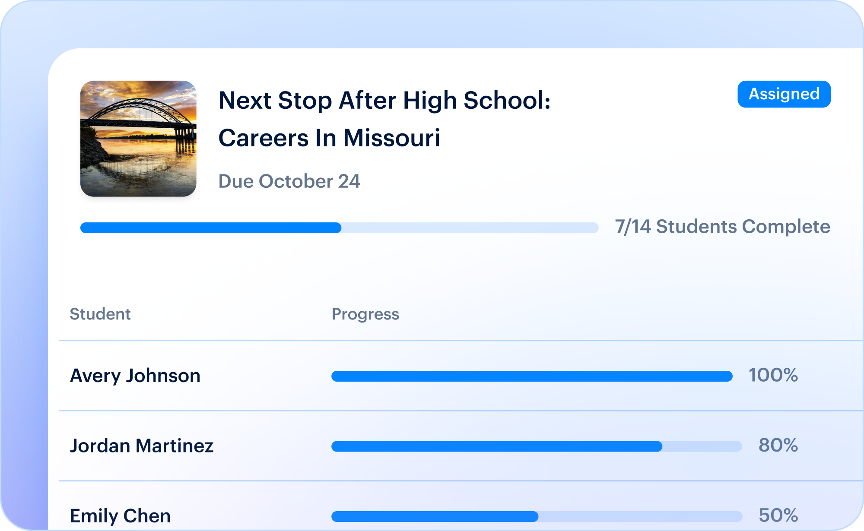Sort by the Student column header

[x=100, y=314]
